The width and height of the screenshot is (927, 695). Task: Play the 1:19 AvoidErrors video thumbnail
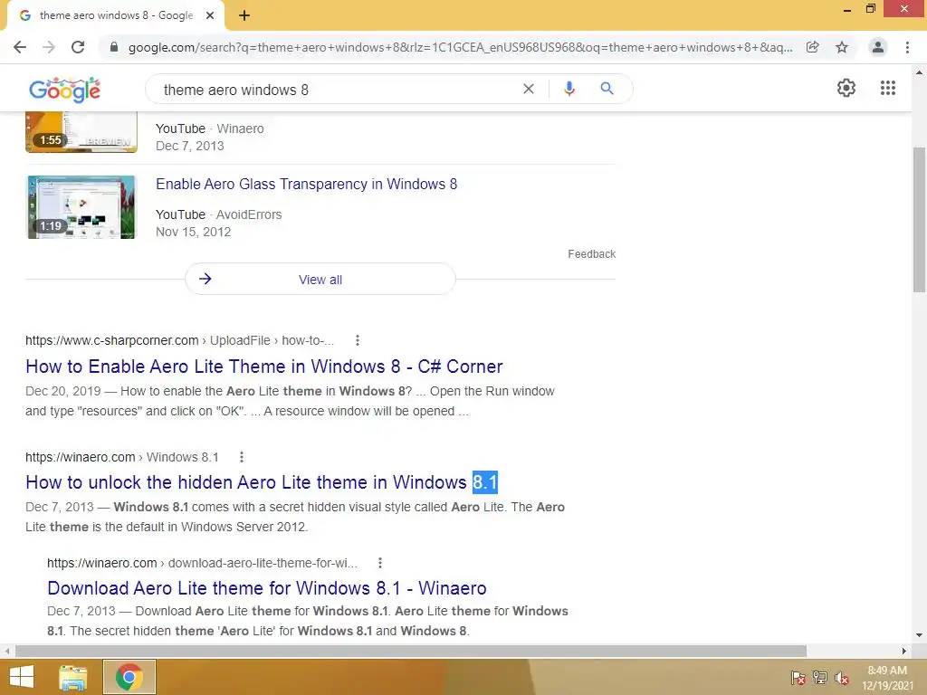[x=81, y=207]
